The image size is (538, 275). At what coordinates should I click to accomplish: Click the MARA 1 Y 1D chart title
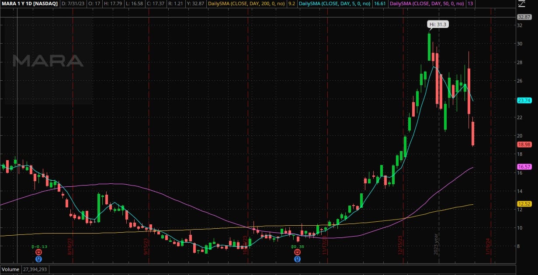point(30,3)
